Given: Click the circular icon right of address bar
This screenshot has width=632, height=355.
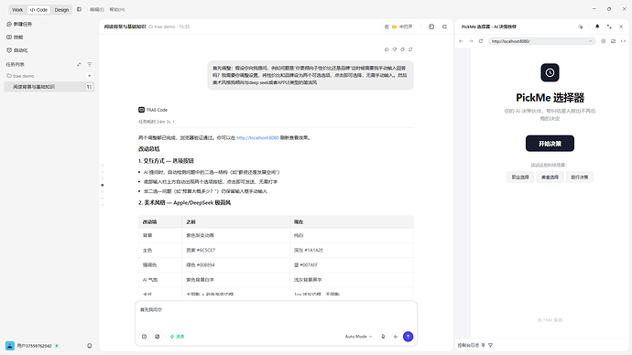Looking at the screenshot, I should 604,41.
